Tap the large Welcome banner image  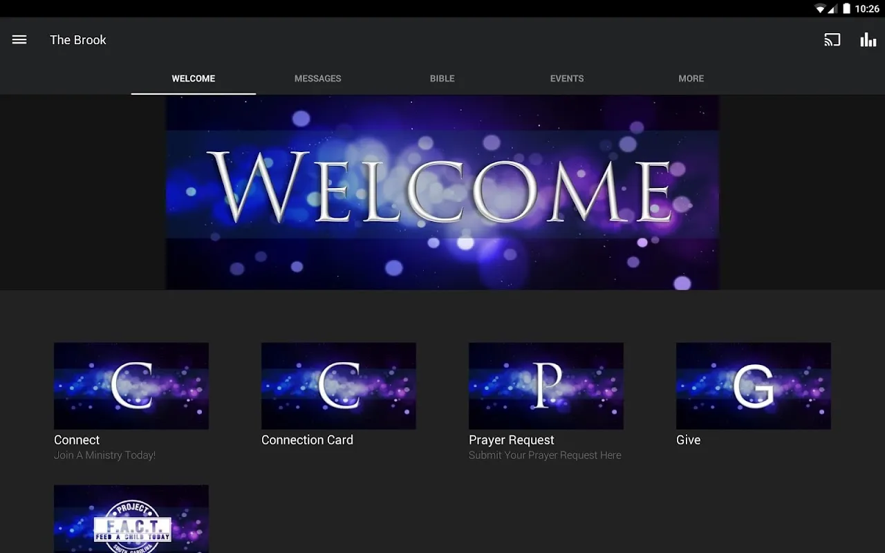(x=442, y=192)
